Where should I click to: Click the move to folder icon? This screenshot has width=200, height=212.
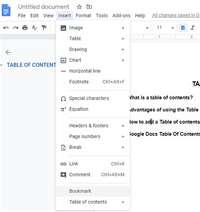(x=89, y=7)
